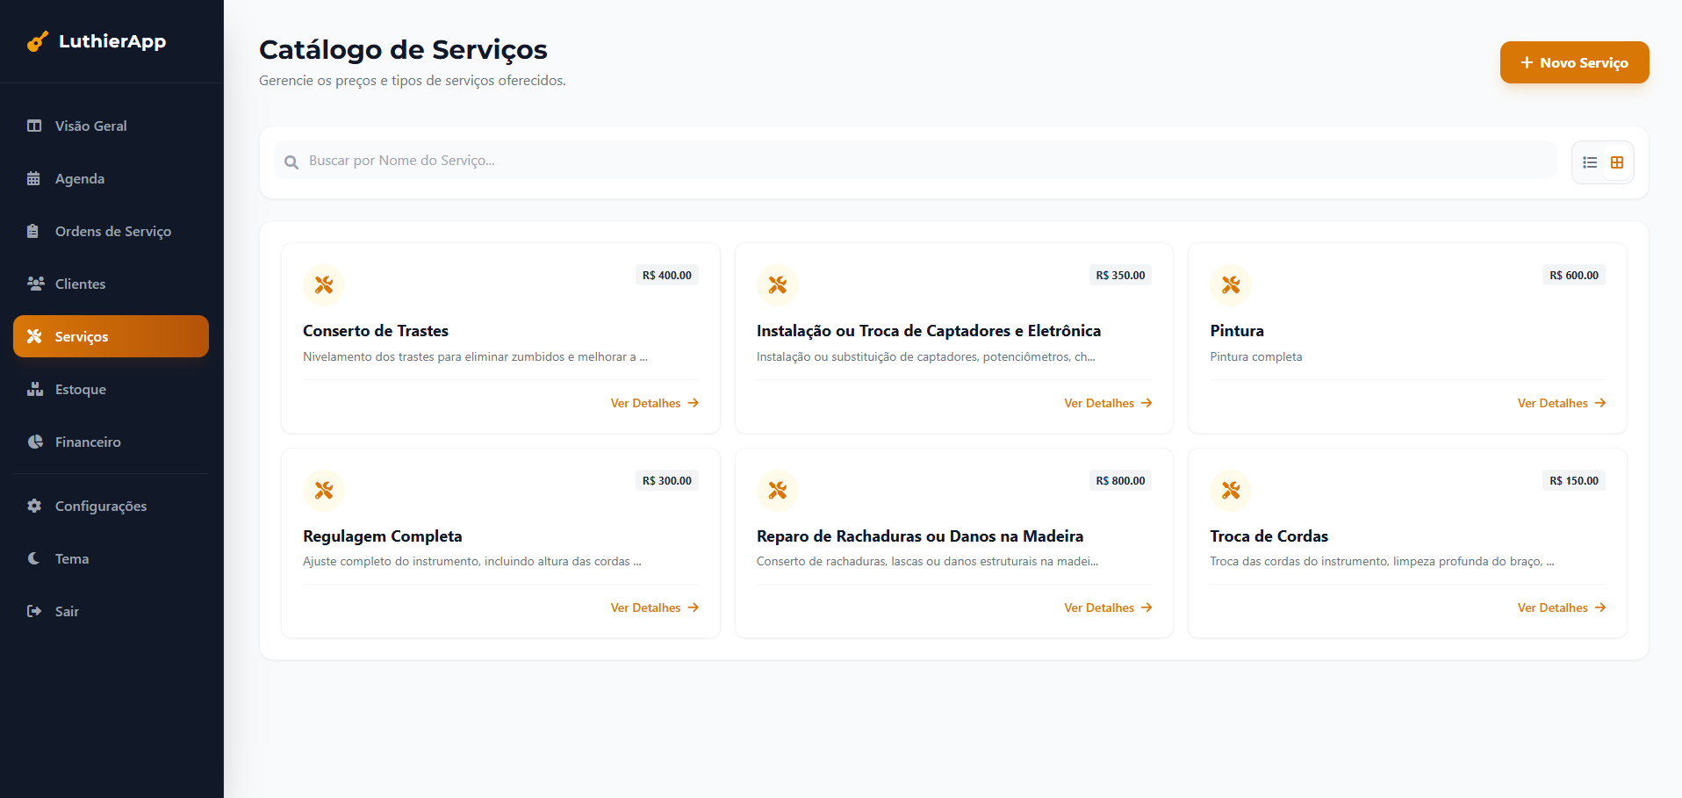This screenshot has width=1682, height=798.
Task: Click the tools icon on Pintura card
Action: (x=1230, y=285)
